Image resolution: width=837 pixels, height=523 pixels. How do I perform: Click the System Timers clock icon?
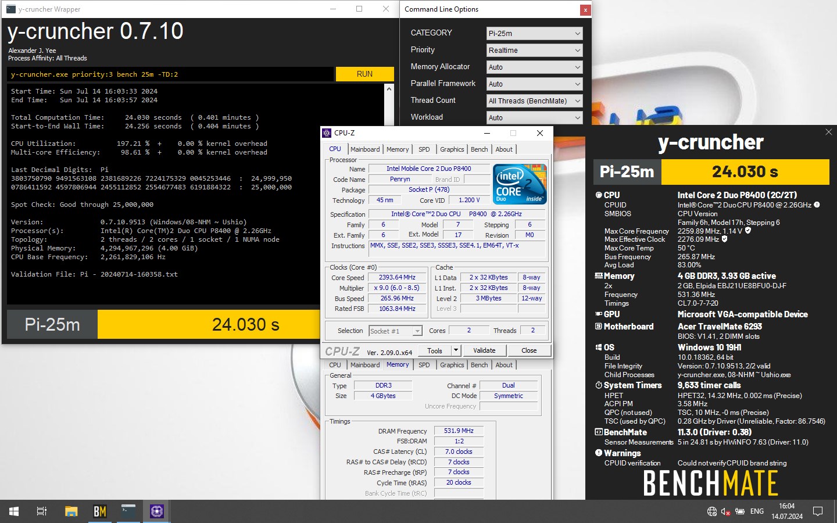(x=599, y=385)
